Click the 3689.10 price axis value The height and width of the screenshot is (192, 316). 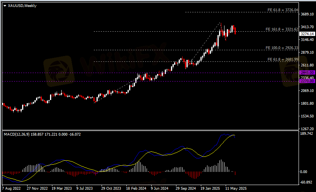pos(307,14)
